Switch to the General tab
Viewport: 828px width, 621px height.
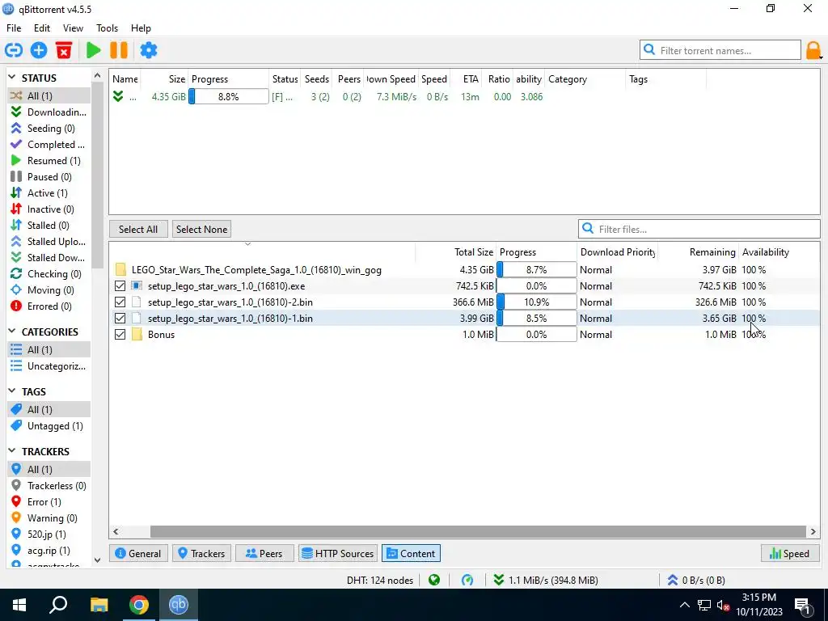click(138, 553)
